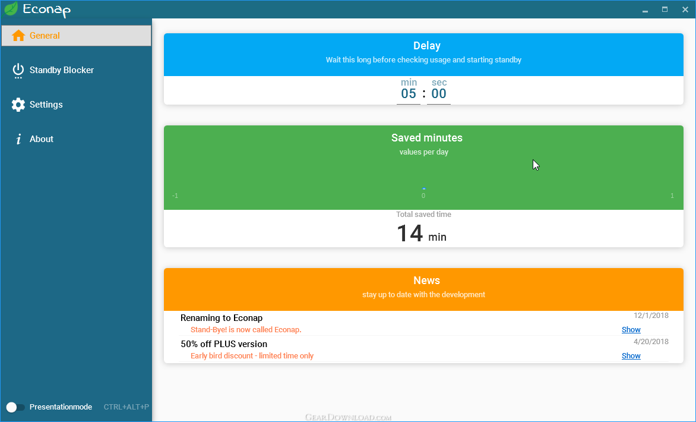Click the delay minutes field showing 05

(409, 94)
